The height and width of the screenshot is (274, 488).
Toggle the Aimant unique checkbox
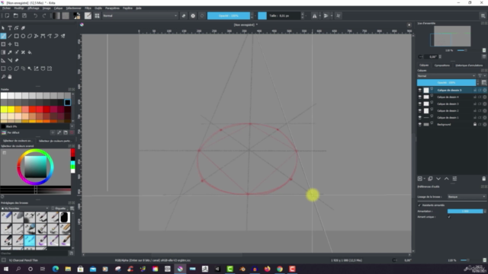tap(449, 217)
